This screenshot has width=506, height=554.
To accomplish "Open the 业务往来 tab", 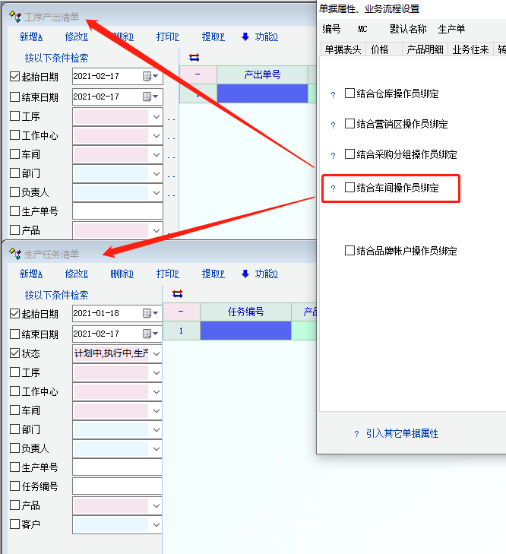I will pos(471,49).
